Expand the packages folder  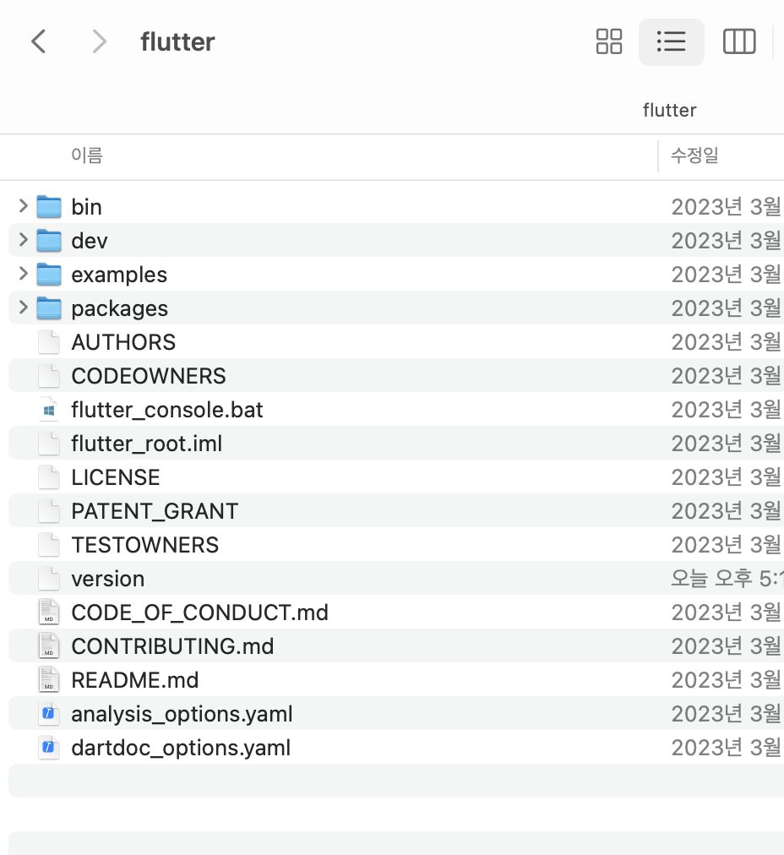tap(23, 308)
